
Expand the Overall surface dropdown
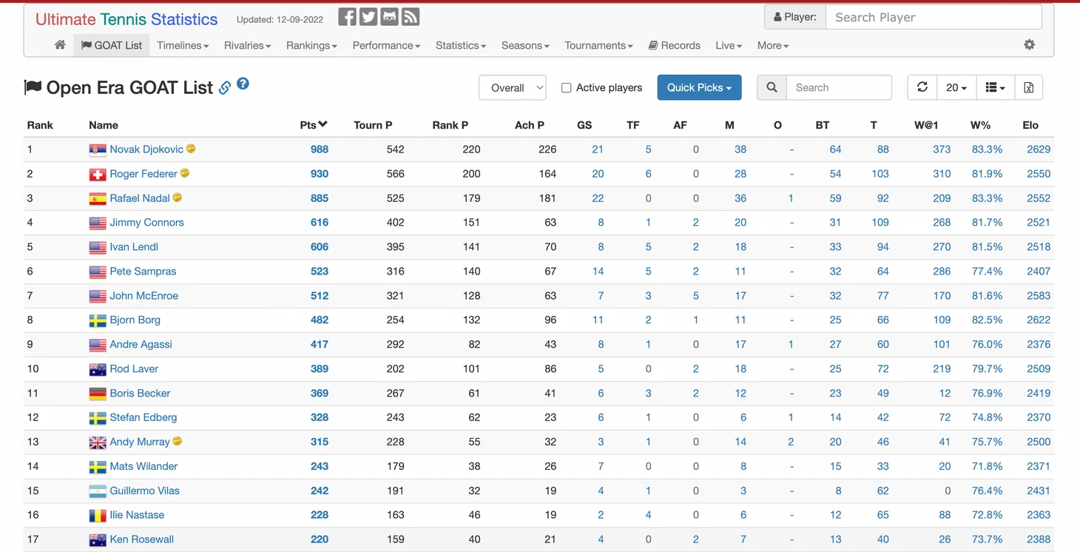513,87
